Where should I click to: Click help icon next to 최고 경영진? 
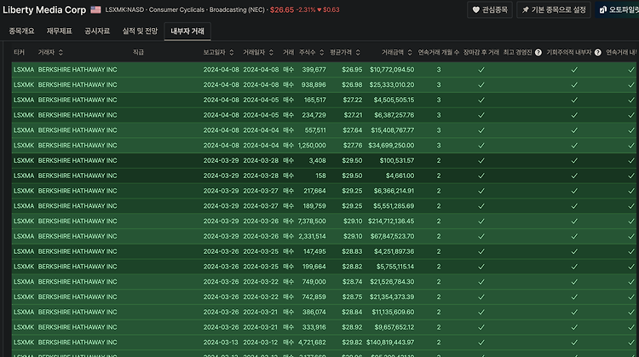point(538,52)
